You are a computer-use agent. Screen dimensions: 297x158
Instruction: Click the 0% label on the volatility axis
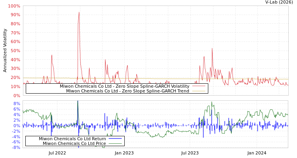click(x=16, y=95)
